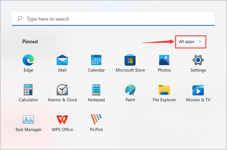Viewport: 227px width, 150px height.
Task: Open File Explorer folder icon
Action: point(164,90)
